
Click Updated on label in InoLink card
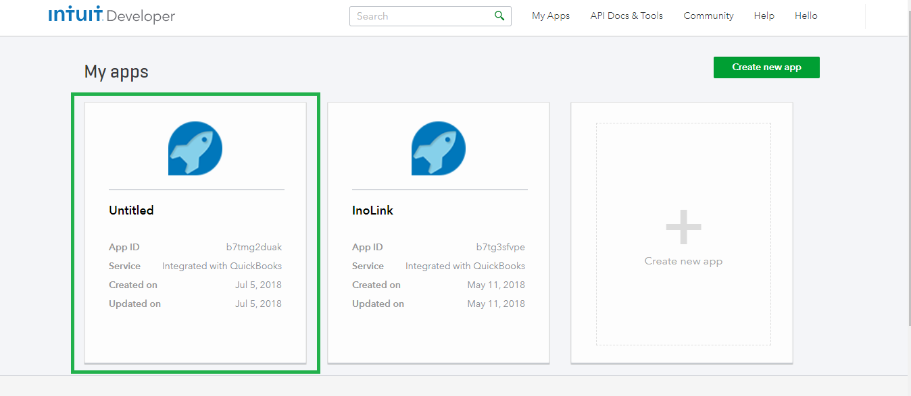[378, 304]
